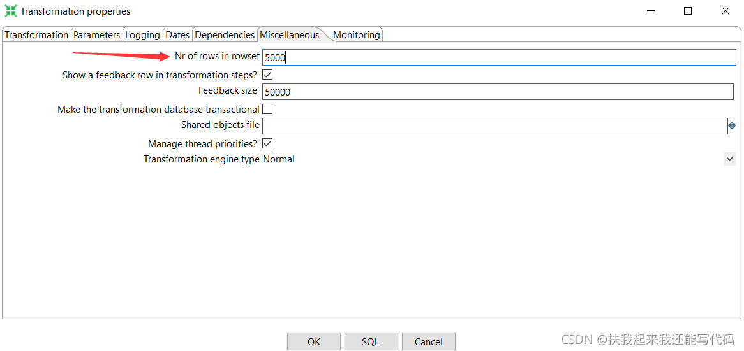Screen dimensions: 744x351
Task: Maximize the Transformation properties window
Action: coord(688,11)
